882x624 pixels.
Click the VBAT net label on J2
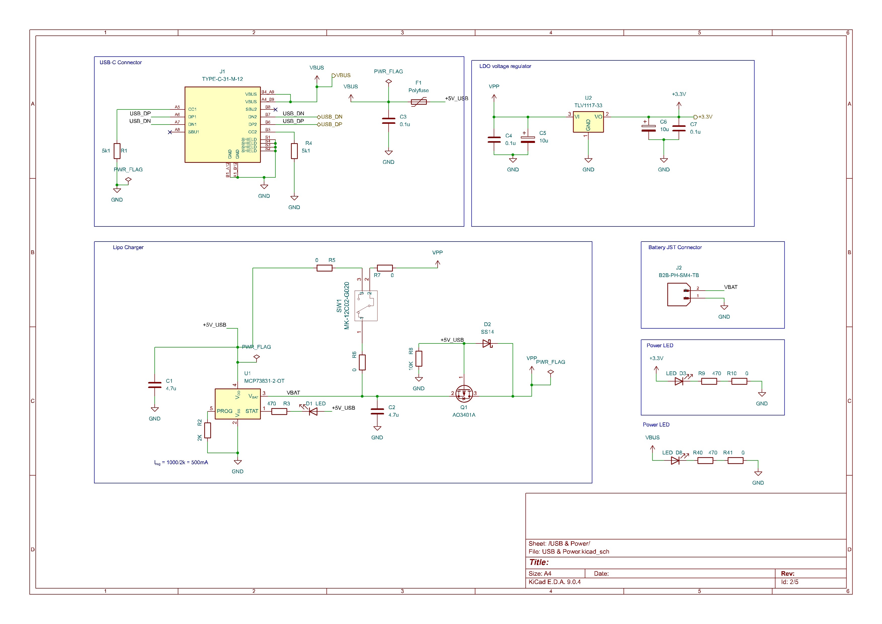731,287
